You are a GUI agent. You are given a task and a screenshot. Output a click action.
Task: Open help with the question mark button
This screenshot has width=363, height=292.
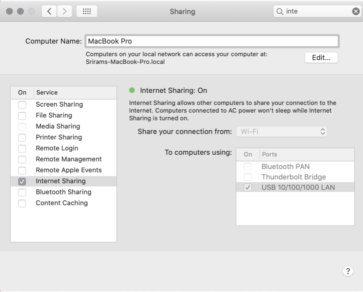pyautogui.click(x=348, y=271)
